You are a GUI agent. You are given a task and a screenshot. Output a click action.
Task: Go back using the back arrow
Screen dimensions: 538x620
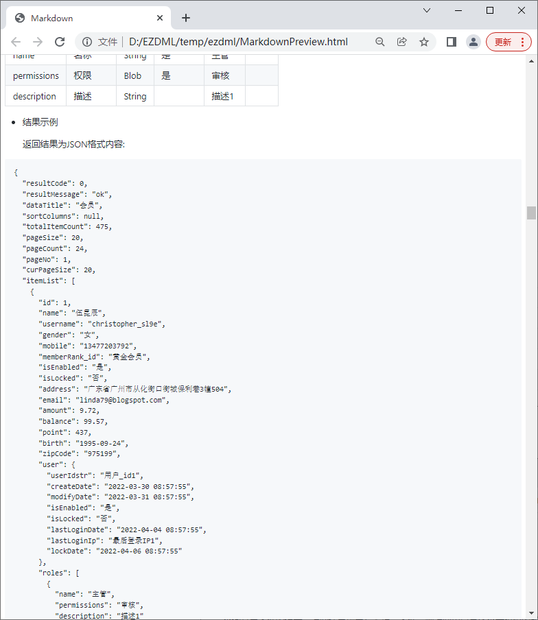[x=16, y=42]
